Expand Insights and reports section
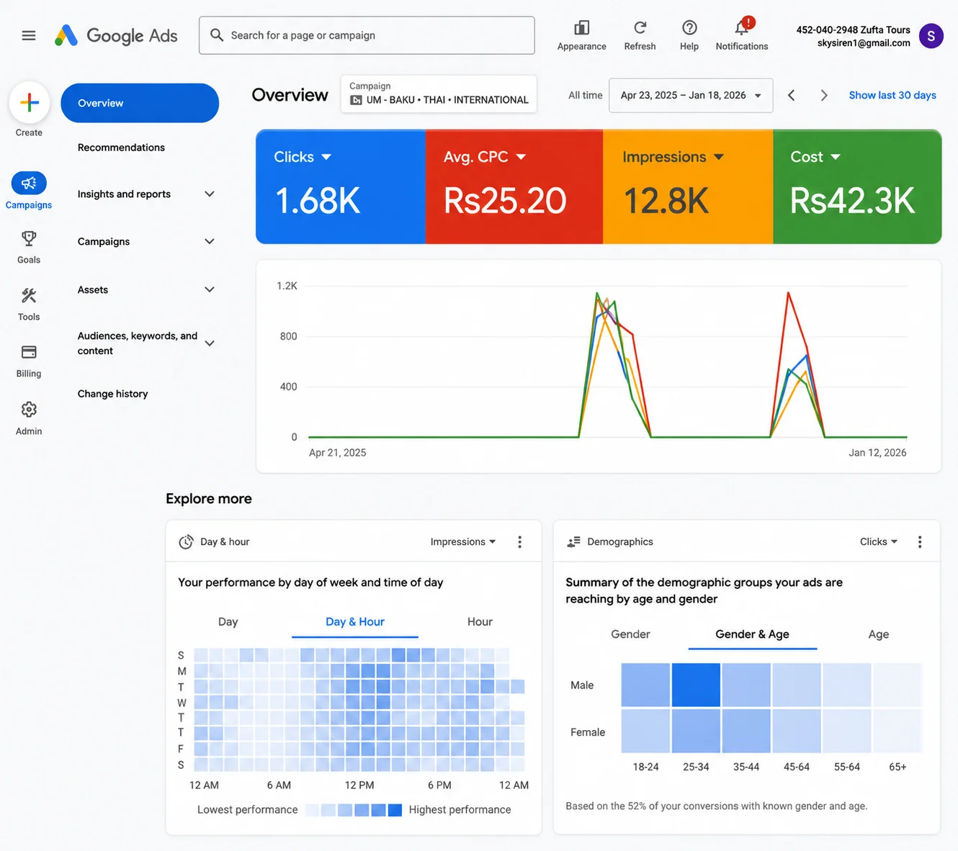The height and width of the screenshot is (851, 958). pos(210,194)
